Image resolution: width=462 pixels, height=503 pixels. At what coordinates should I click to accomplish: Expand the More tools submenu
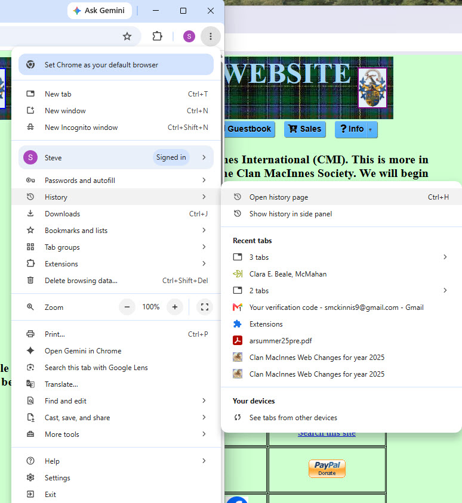point(116,434)
